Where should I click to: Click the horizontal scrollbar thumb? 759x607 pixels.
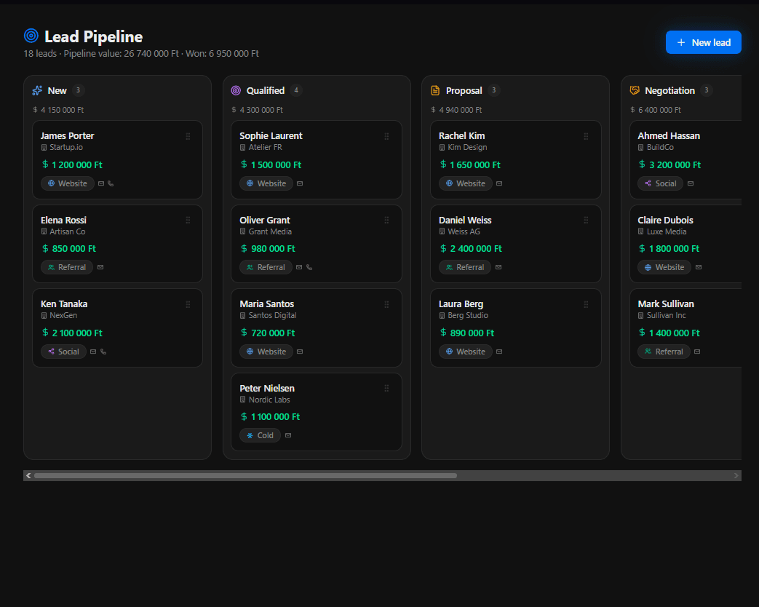tap(245, 476)
